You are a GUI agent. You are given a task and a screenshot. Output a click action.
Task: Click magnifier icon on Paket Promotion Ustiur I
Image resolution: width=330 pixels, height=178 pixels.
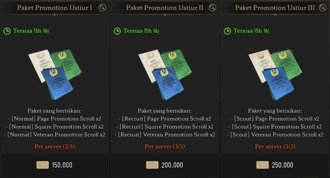click(x=102, y=7)
